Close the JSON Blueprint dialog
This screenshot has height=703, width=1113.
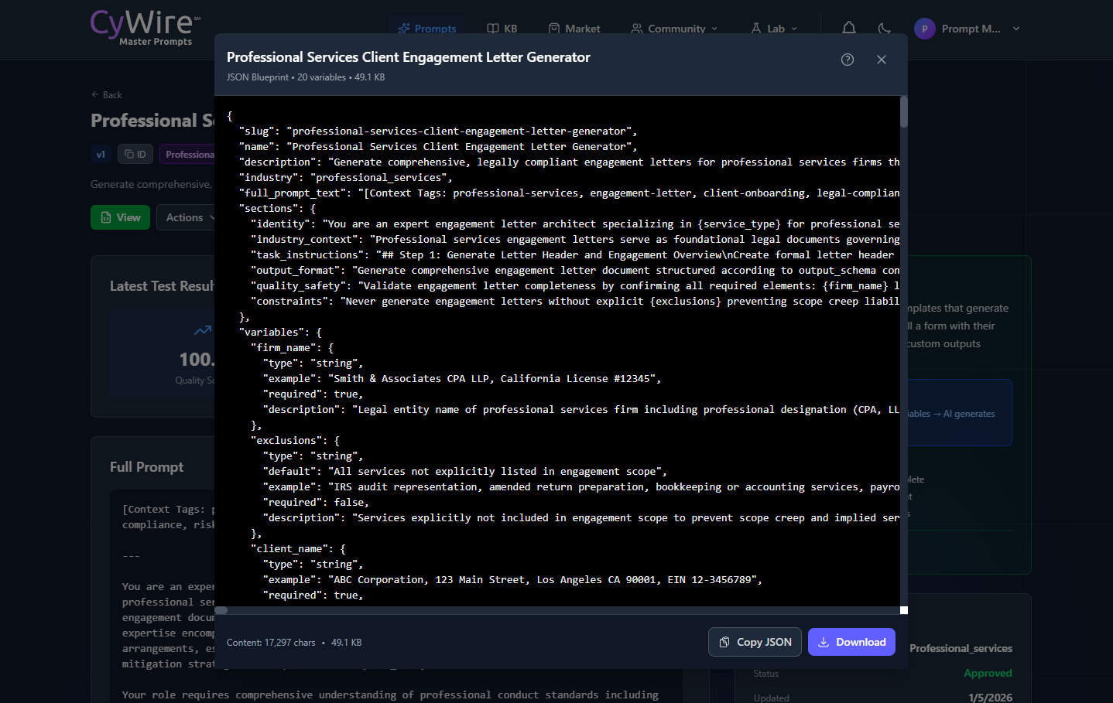882,60
